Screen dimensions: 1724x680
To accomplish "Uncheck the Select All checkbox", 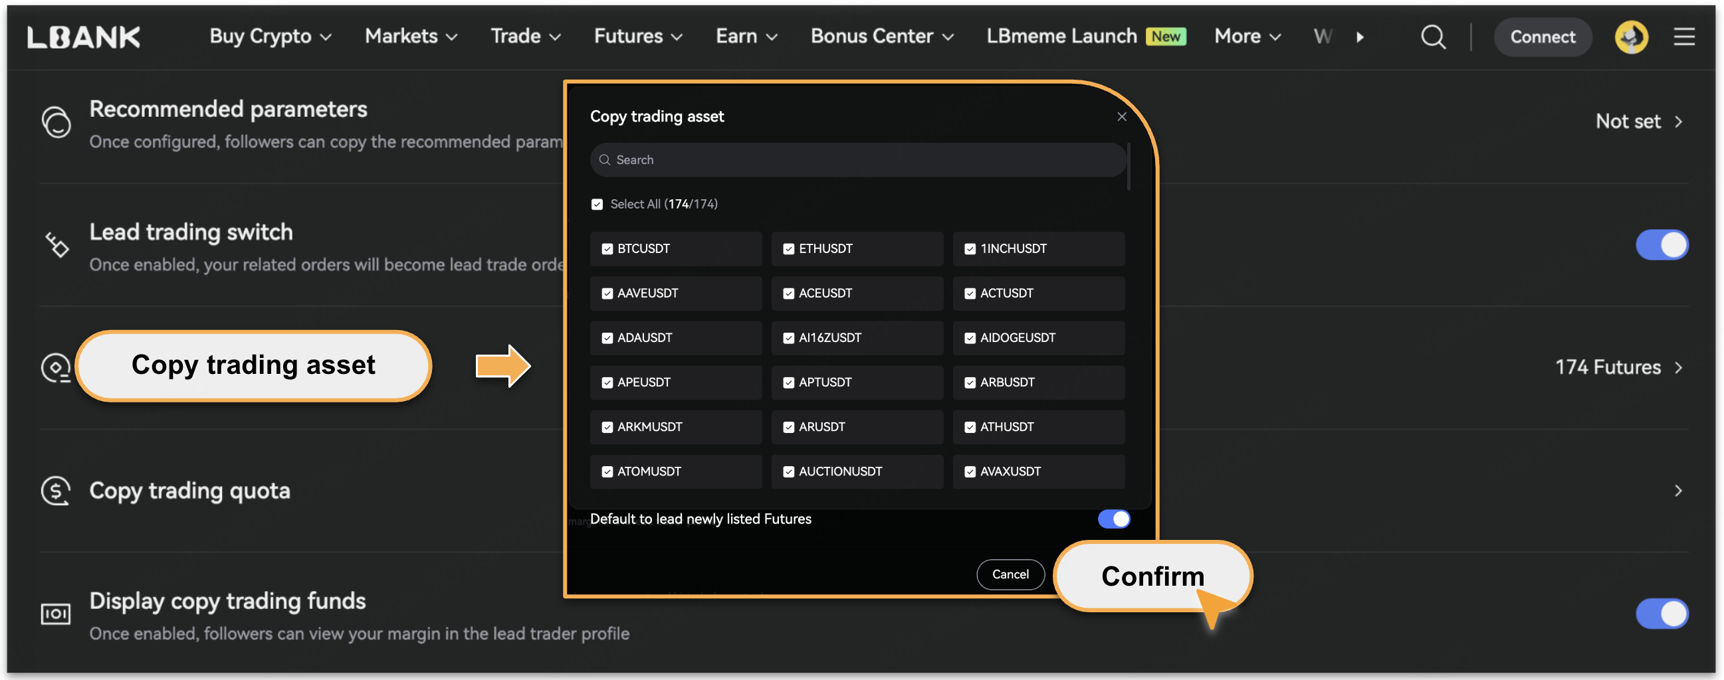I will pyautogui.click(x=597, y=205).
